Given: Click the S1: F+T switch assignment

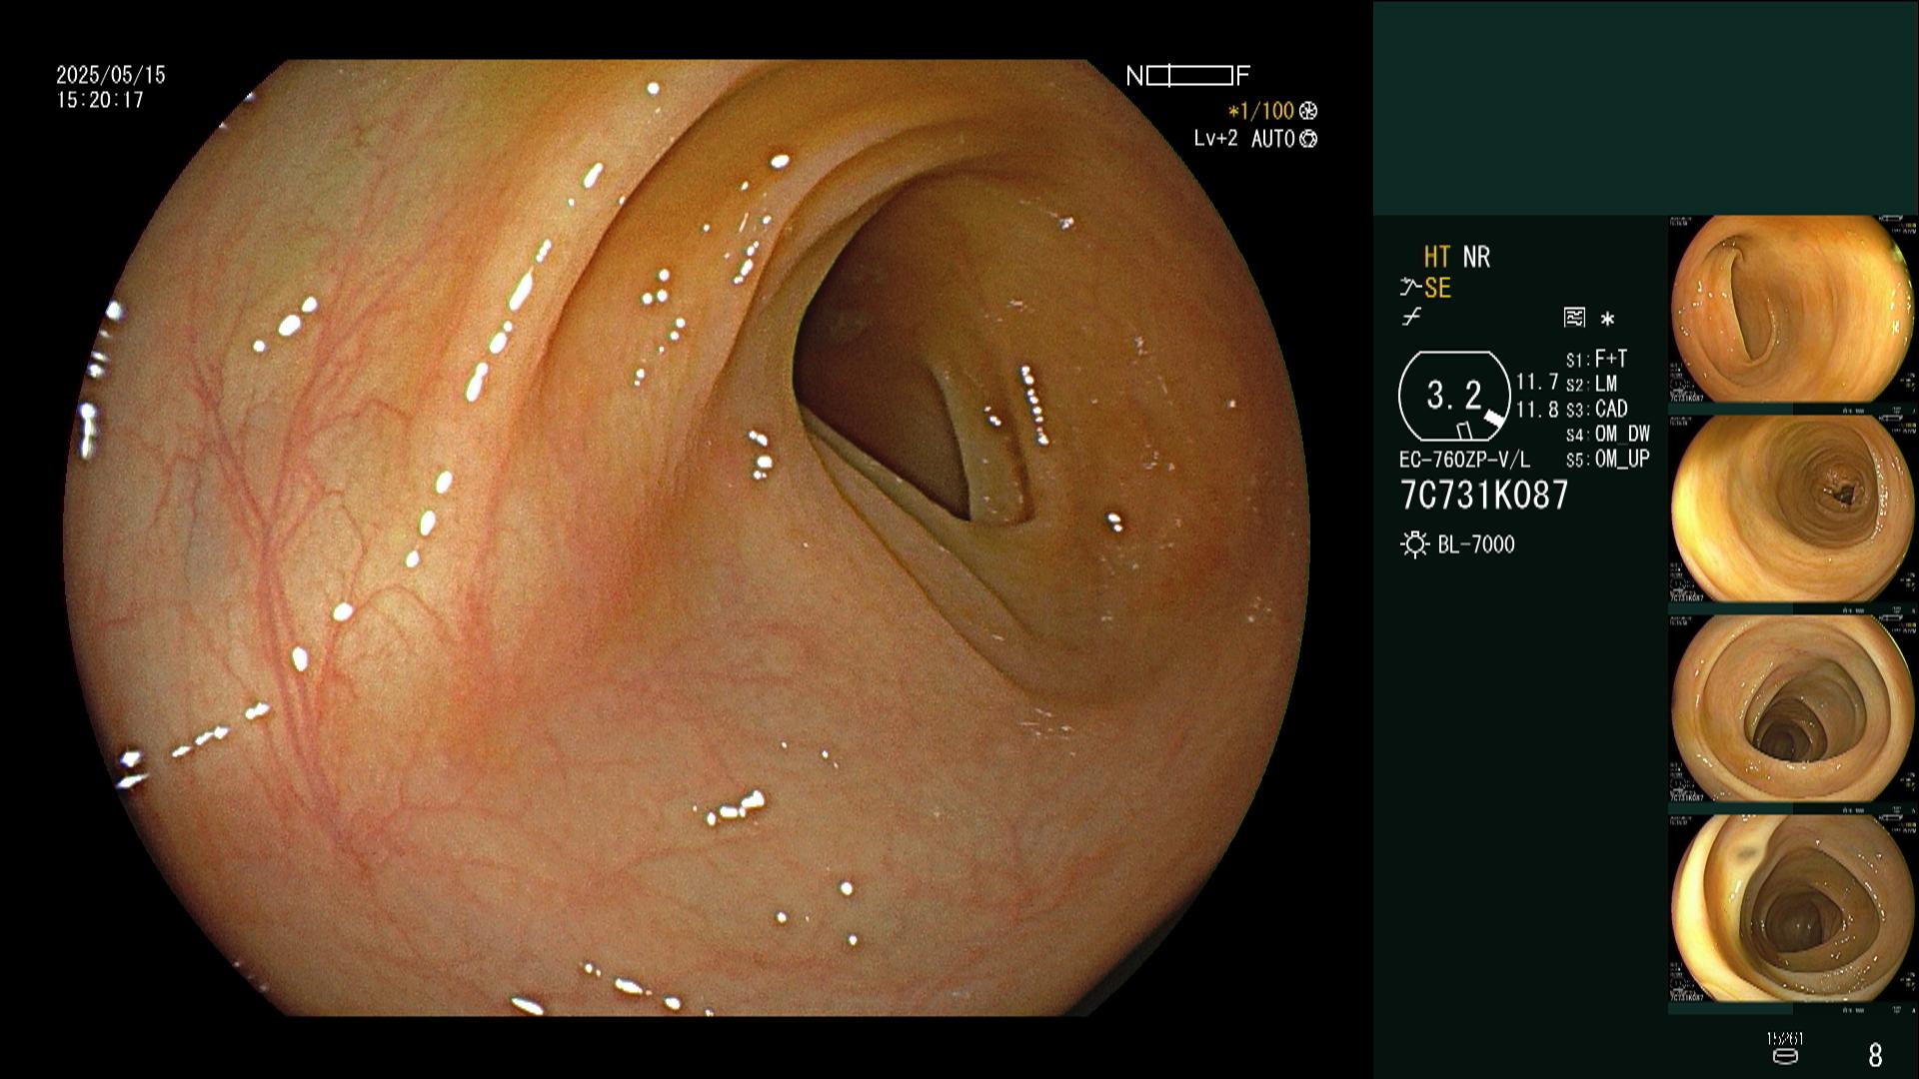Looking at the screenshot, I should tap(1597, 359).
